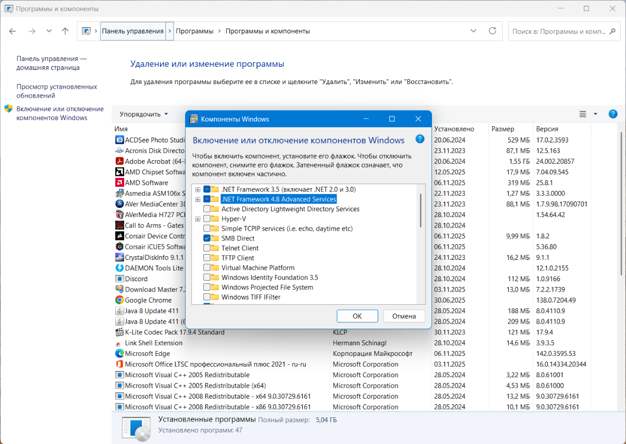Sort list by Версия column header

point(547,129)
